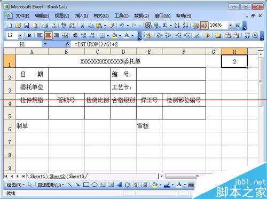Viewport: 267px width, 199px height.
Task: Select row 5 header
Action: coord(10,113)
